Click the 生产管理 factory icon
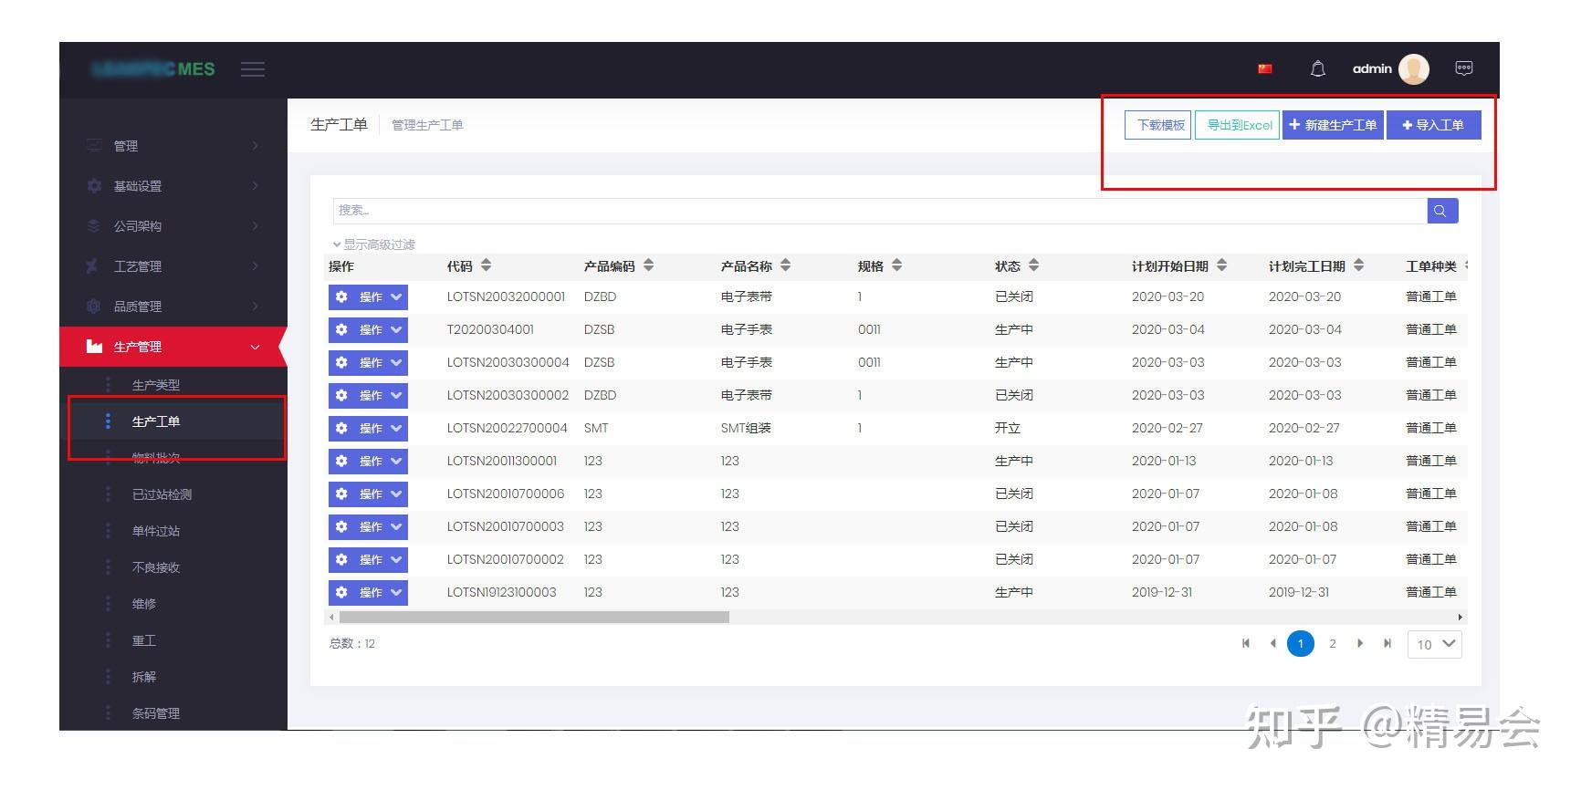 94,346
